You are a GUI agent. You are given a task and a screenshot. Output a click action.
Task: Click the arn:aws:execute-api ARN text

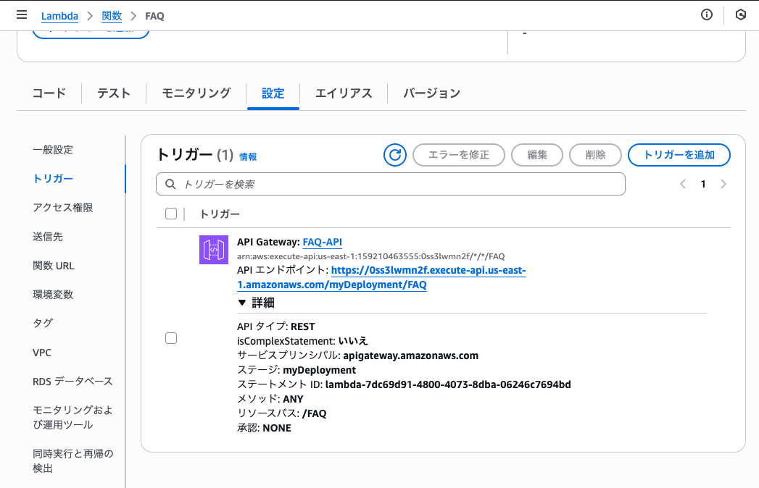pyautogui.click(x=370, y=256)
